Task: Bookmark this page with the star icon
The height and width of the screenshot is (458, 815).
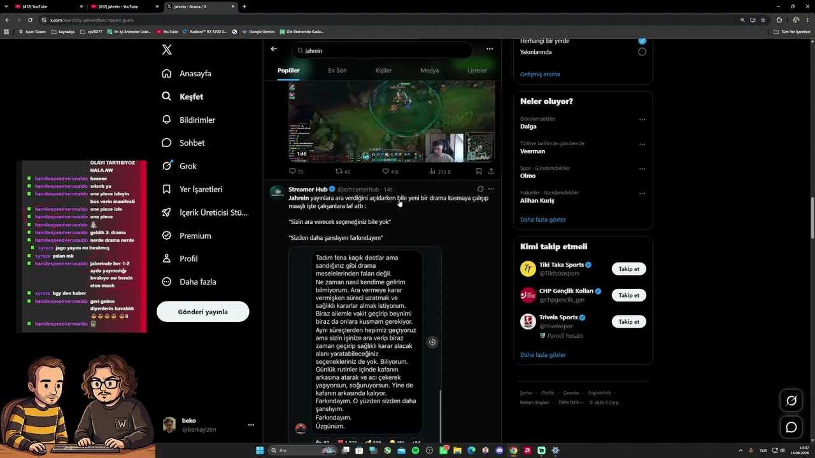Action: (763, 20)
